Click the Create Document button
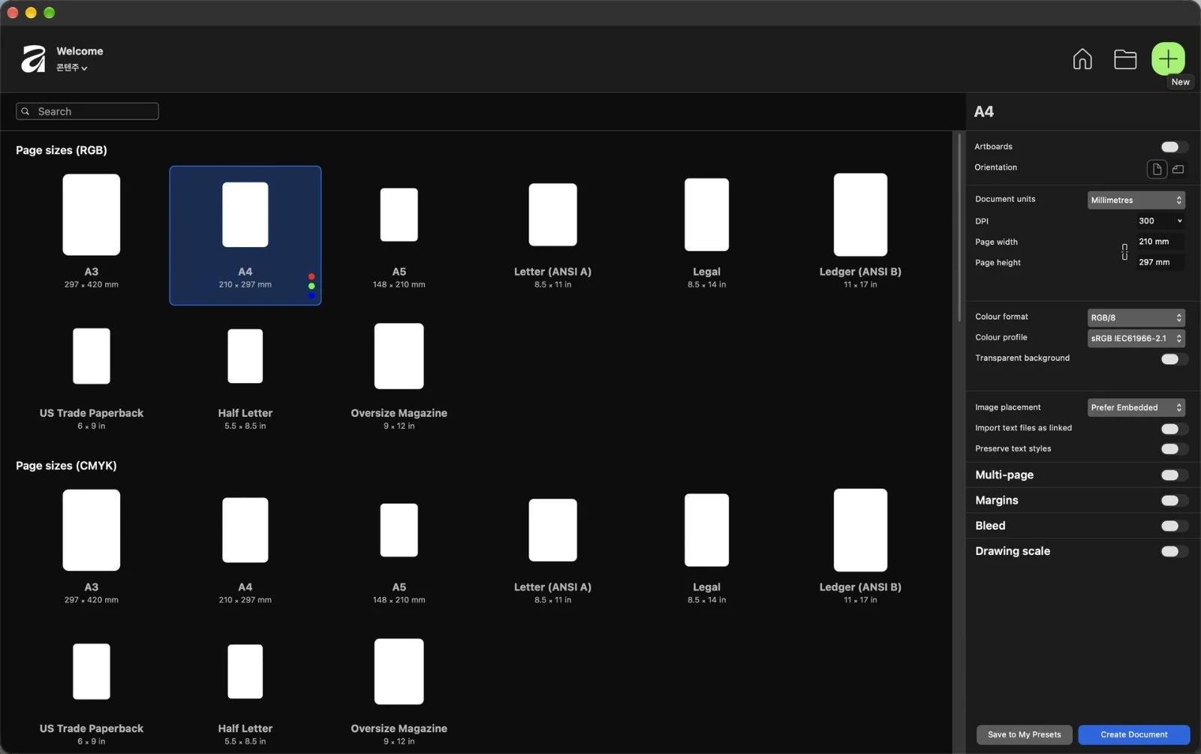 click(1133, 734)
